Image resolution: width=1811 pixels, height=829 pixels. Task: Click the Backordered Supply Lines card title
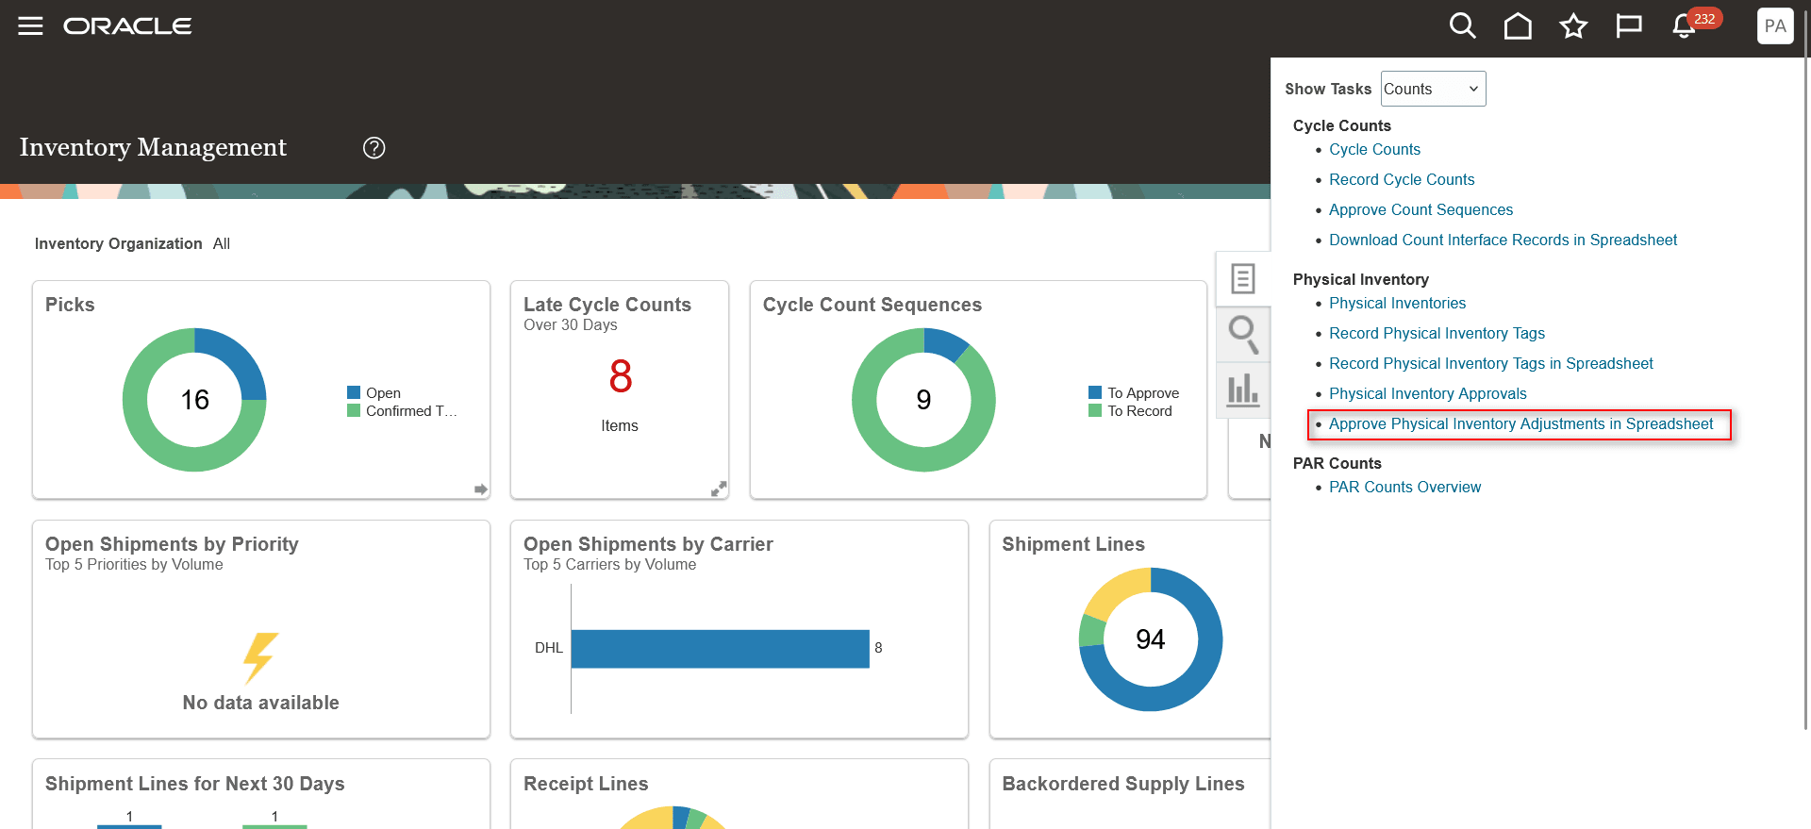point(1123,784)
